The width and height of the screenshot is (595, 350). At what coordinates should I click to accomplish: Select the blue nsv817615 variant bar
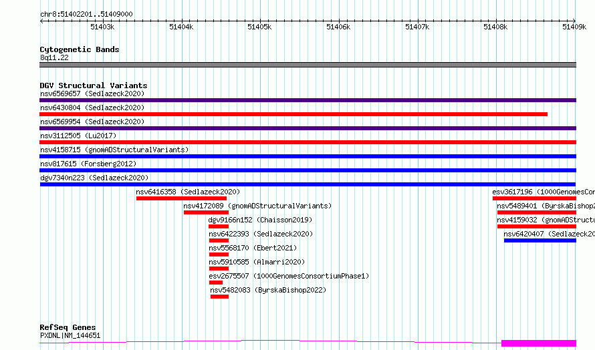308,170
